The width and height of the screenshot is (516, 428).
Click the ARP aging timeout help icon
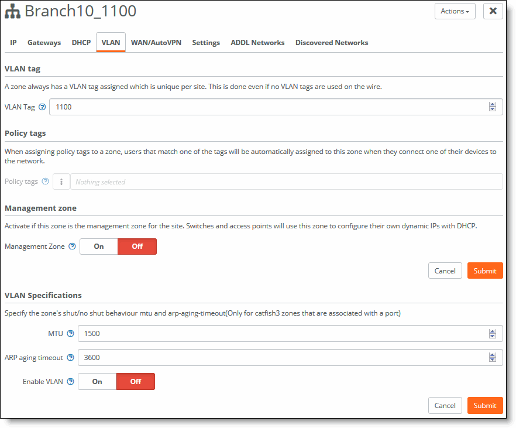(x=70, y=358)
